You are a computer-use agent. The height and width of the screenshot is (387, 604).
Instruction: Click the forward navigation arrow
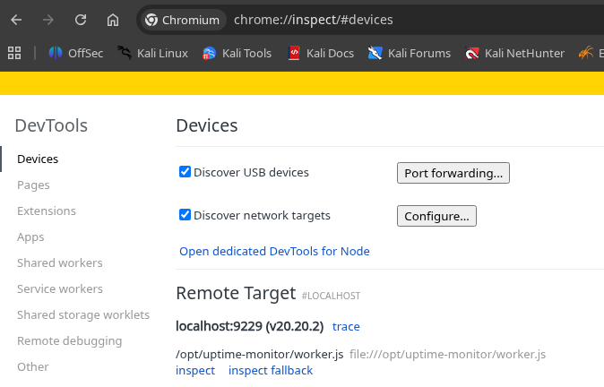pyautogui.click(x=48, y=20)
